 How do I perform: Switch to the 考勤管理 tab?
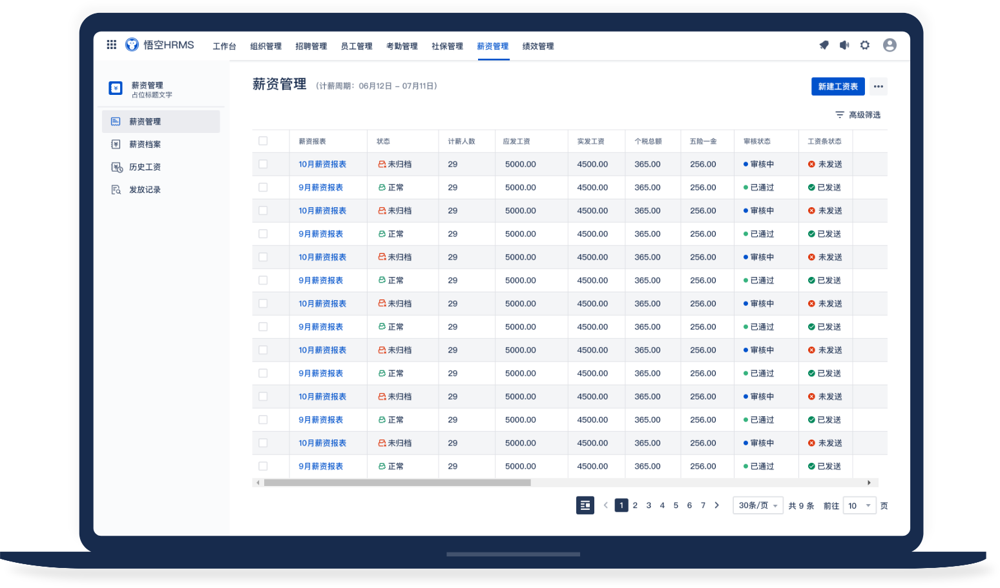[x=402, y=46]
